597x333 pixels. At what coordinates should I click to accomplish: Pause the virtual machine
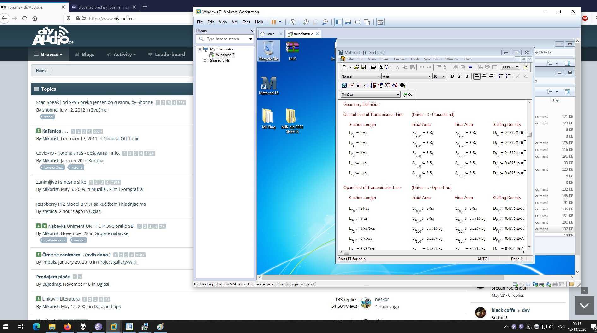[273, 22]
